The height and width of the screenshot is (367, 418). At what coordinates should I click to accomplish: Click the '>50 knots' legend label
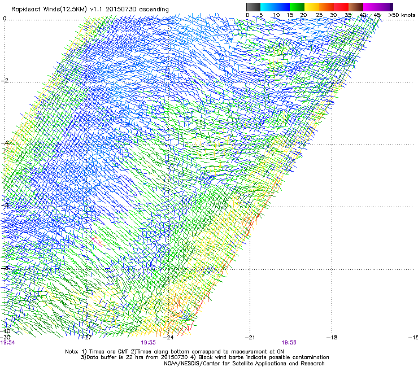coord(402,15)
